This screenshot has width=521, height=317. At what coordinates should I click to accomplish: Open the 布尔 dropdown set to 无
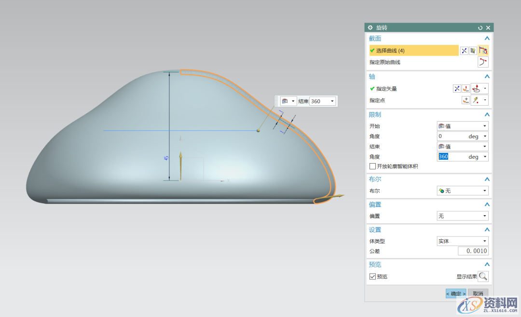(462, 191)
